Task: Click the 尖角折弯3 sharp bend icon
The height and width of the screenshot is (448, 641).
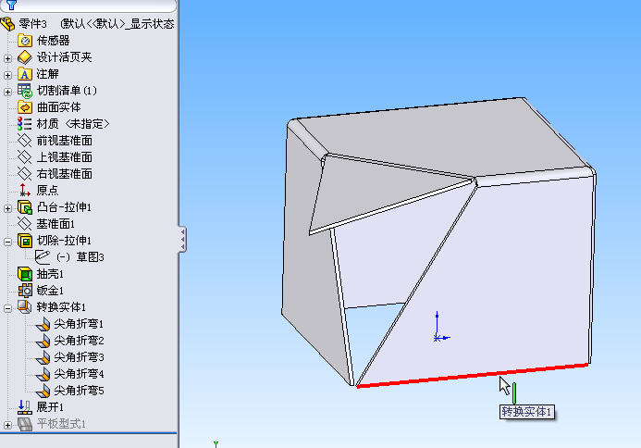Action: [x=43, y=357]
